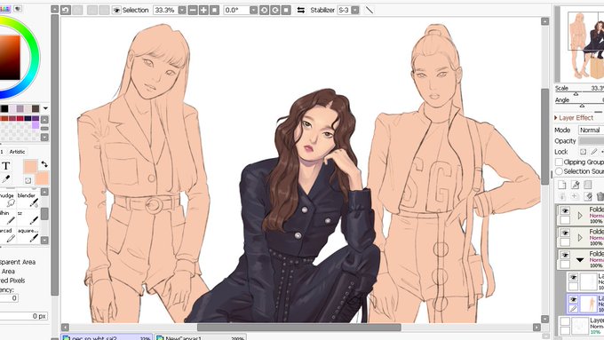This screenshot has height=340, width=604.
Task: Create a new layer
Action: (x=562, y=185)
